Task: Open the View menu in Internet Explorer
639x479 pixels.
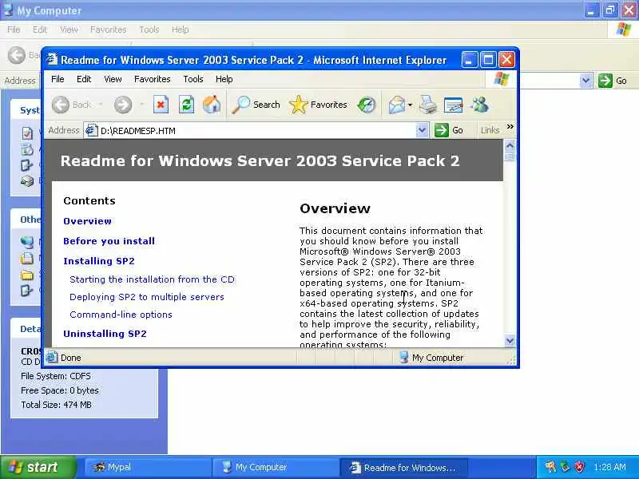Action: (113, 79)
